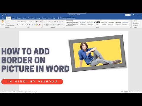Click the Sort icon in Paragraph group
Image resolution: width=142 pixels, height=106 pixels.
tap(60, 21)
